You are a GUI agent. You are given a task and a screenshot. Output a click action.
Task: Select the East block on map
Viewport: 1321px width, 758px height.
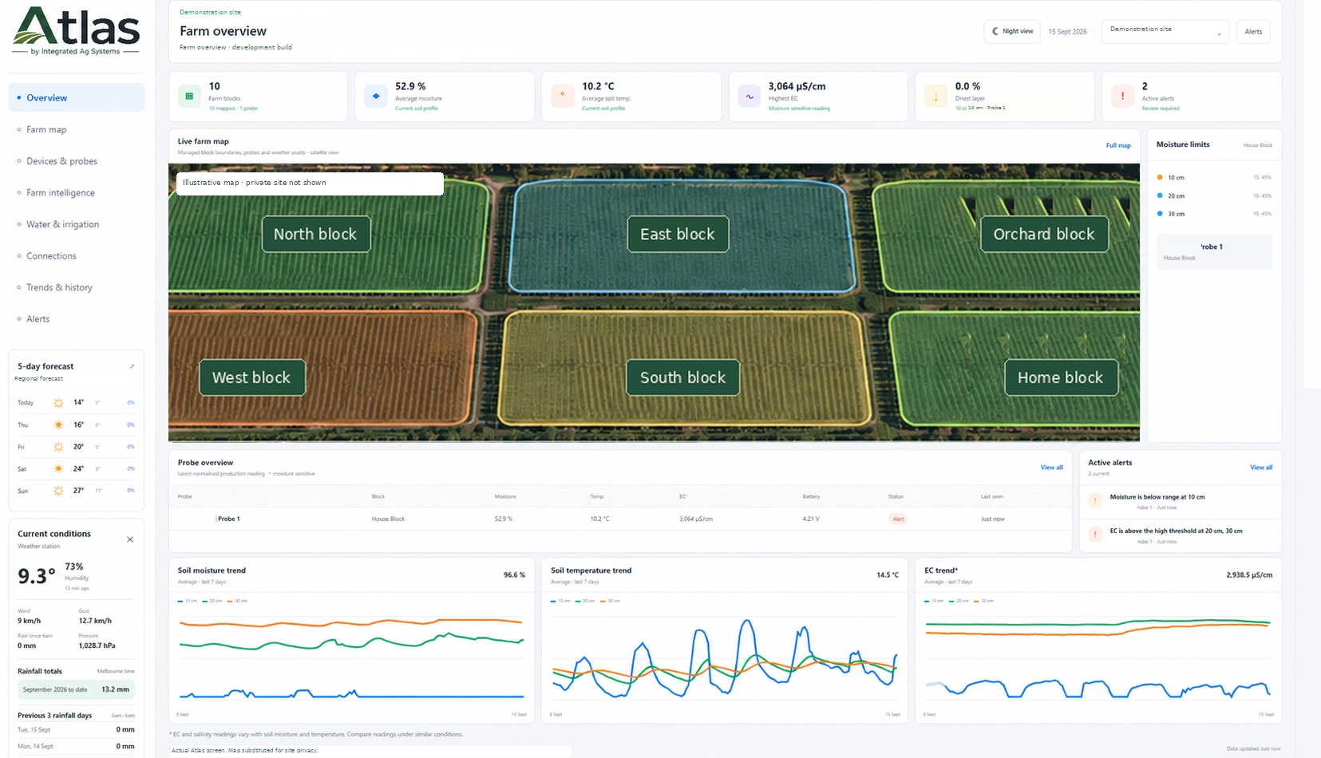coord(678,234)
